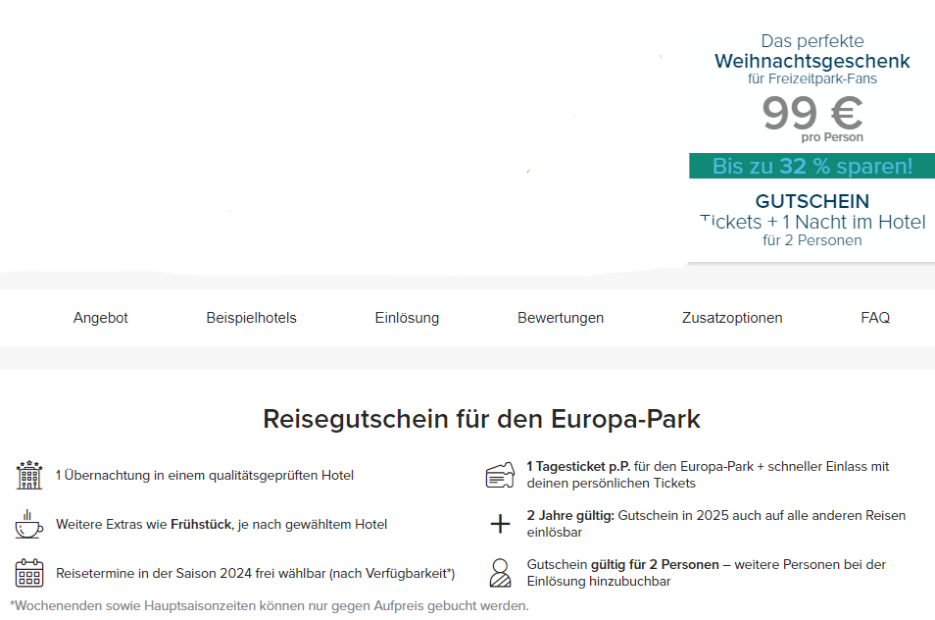Open the Zusatzoptionen navigation link
Image resolution: width=935 pixels, height=620 pixels.
731,317
